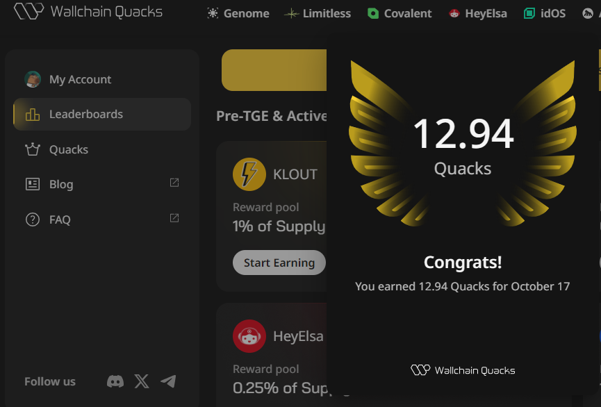Click the Leaderboards bar chart icon
The width and height of the screenshot is (601, 407).
tap(33, 114)
